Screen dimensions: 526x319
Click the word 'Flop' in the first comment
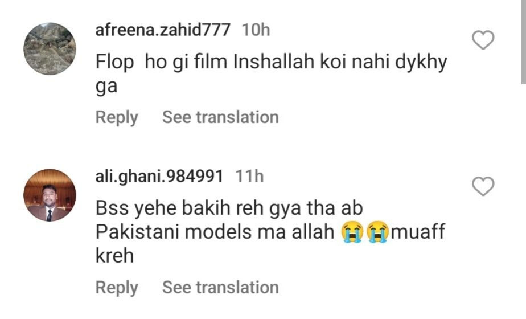pos(114,64)
